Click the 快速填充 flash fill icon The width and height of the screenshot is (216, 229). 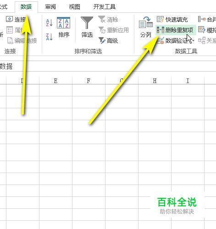(x=160, y=19)
